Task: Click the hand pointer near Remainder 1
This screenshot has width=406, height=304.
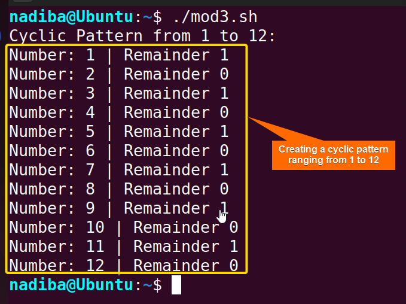Action: tap(222, 217)
